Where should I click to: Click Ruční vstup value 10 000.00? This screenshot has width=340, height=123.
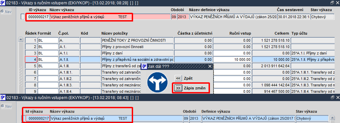click(x=232, y=59)
